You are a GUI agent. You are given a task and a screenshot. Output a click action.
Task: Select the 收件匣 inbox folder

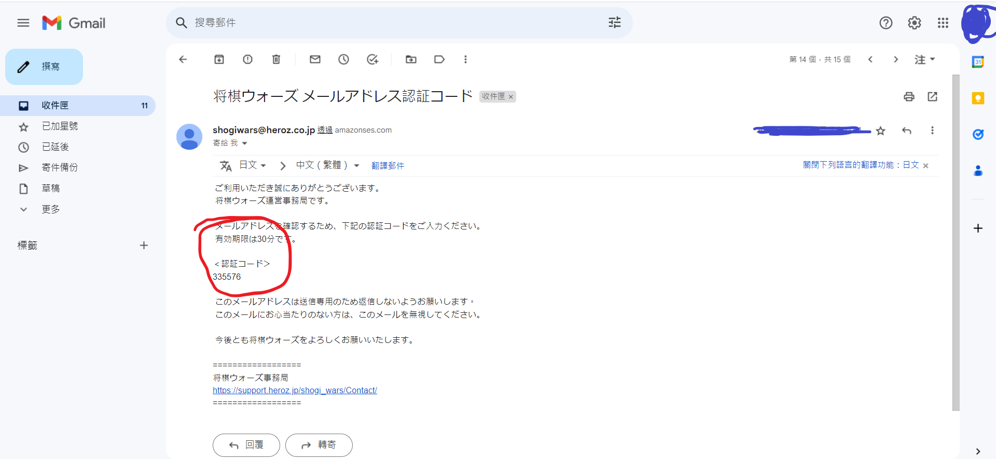pyautogui.click(x=78, y=106)
